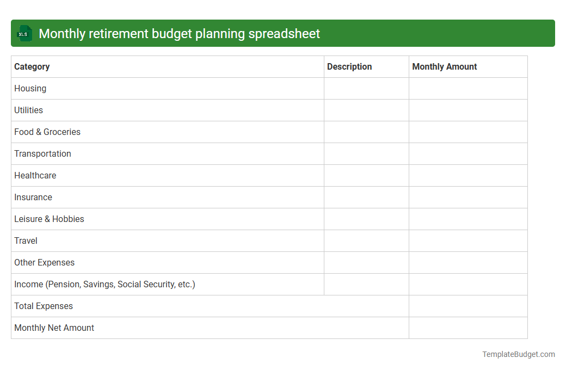Open the TemplateBudget.com link
The image size is (566, 370).
point(518,354)
